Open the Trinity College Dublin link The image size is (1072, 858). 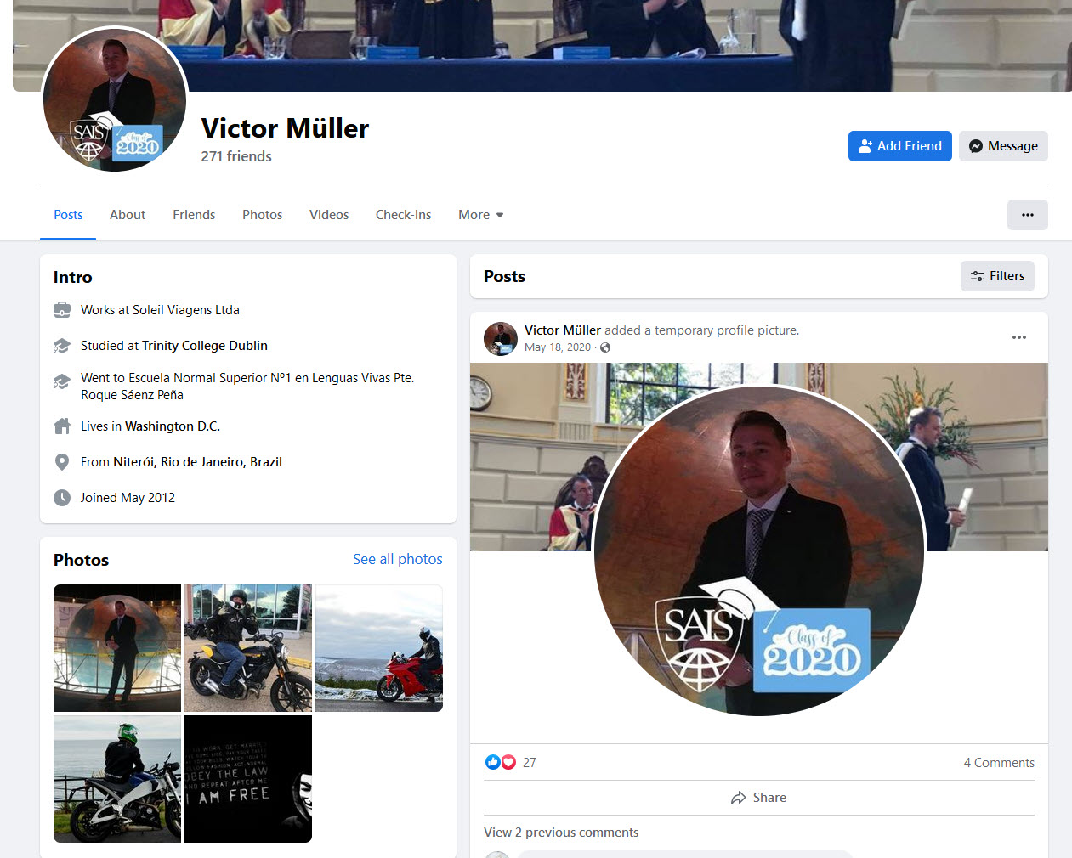[x=204, y=346]
